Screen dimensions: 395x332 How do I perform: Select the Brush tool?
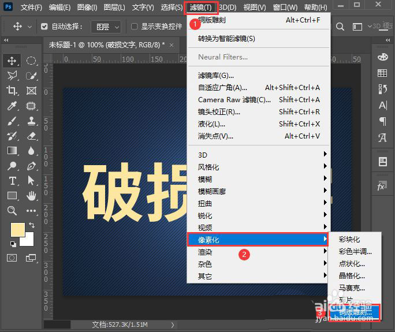tap(12, 121)
